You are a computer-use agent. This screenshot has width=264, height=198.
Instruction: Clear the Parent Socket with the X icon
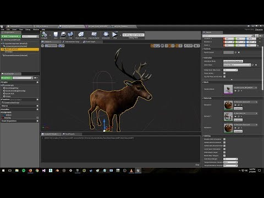[x=239, y=52]
